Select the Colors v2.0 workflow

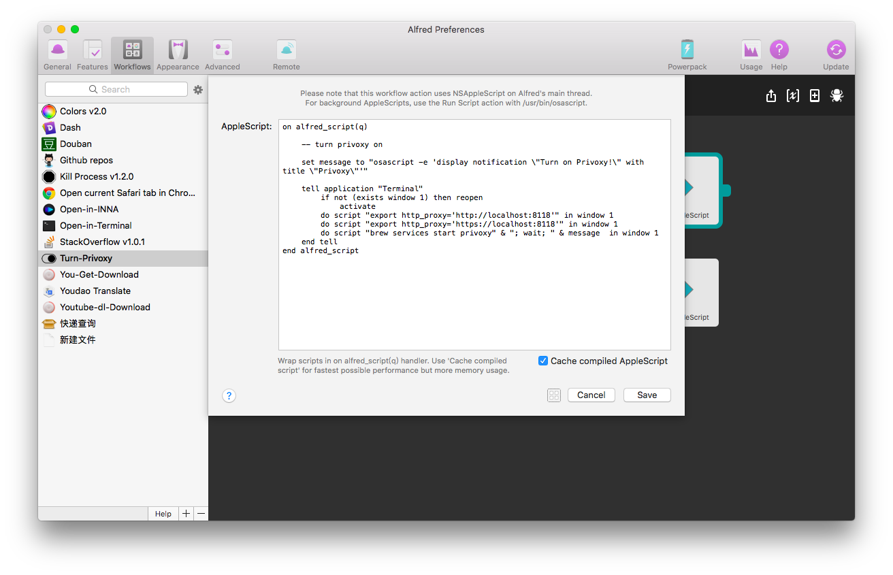[123, 111]
